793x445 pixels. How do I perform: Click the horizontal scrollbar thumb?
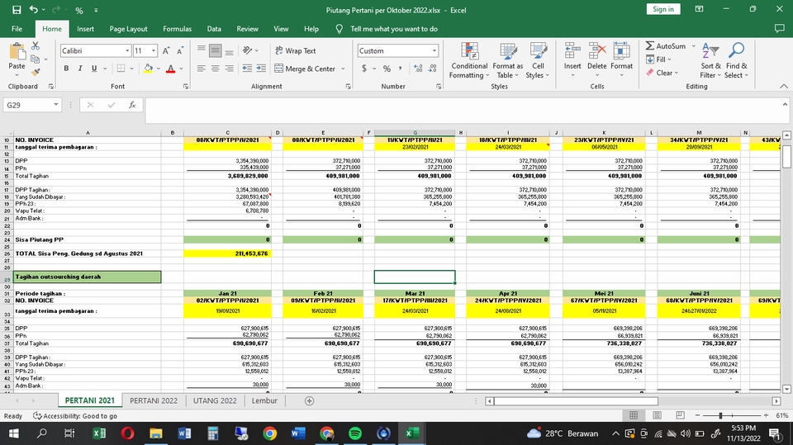(x=576, y=401)
